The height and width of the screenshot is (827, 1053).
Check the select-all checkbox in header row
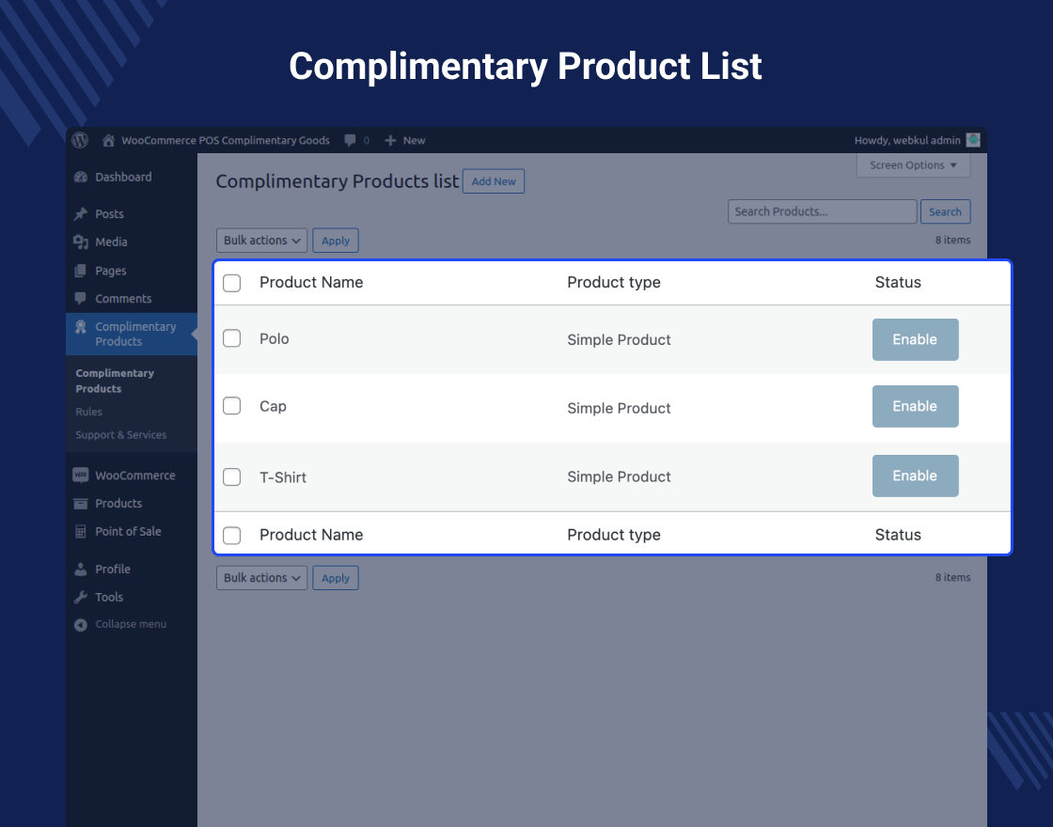tap(231, 282)
